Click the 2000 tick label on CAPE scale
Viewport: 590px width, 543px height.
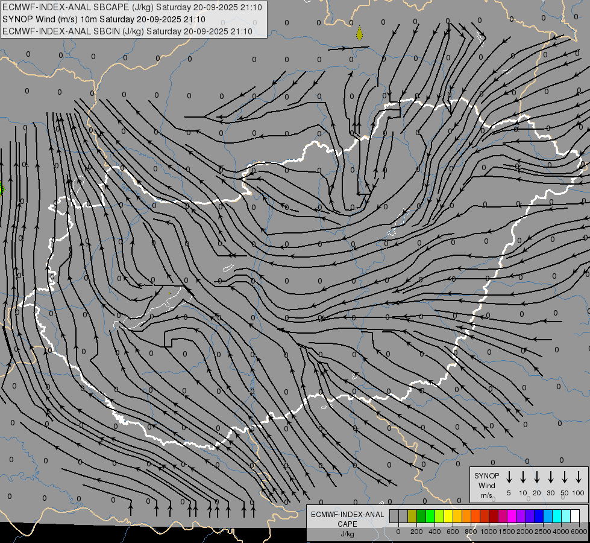pos(525,532)
